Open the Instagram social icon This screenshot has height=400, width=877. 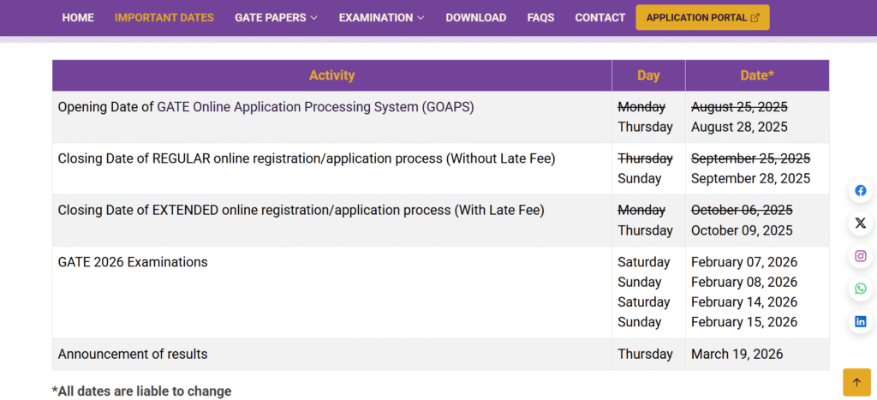860,256
